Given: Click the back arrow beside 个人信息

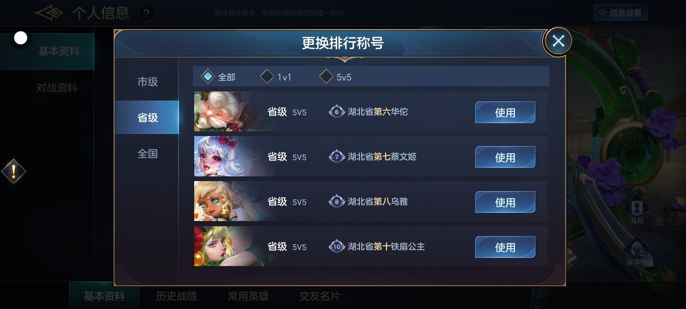Looking at the screenshot, I should 48,13.
